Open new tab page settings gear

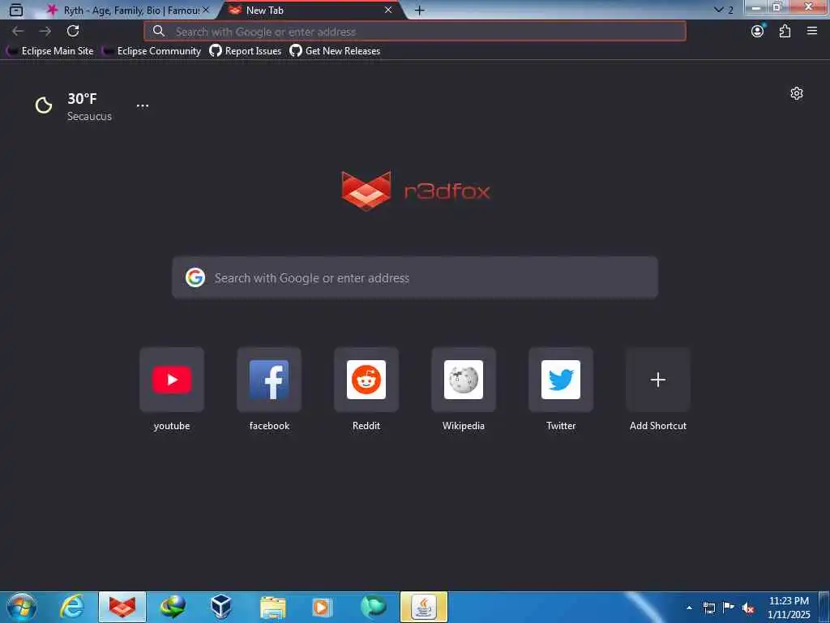coord(797,93)
